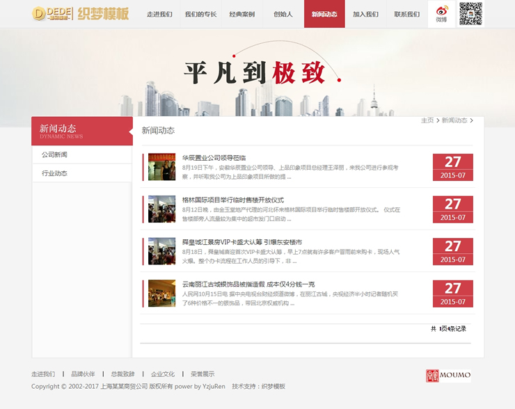This screenshot has width=515, height=409.
Task: Select the 新闻动态 active navigation tab
Action: (324, 15)
